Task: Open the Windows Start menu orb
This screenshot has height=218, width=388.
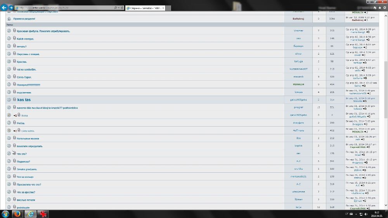Action: tap(5, 214)
